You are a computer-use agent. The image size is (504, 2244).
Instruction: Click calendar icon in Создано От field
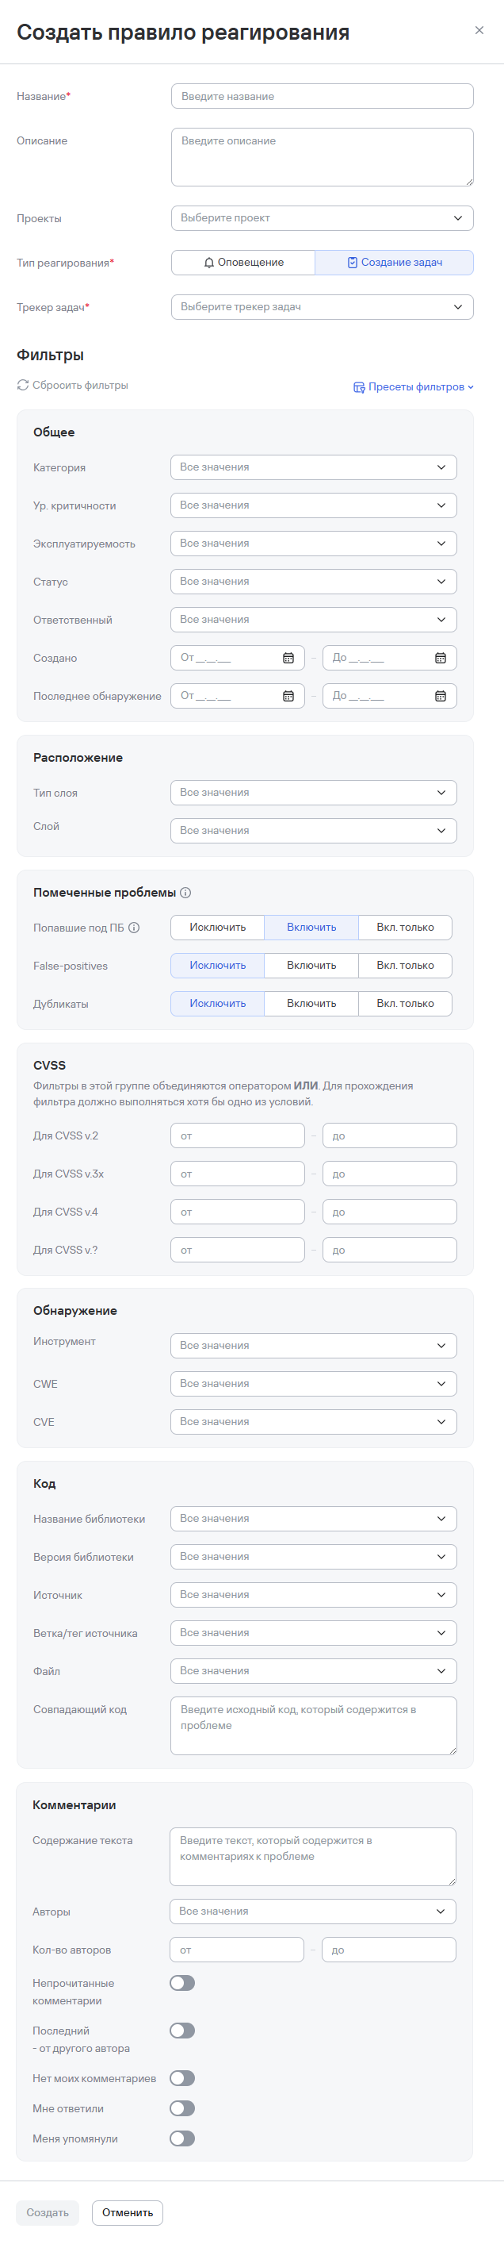point(288,658)
